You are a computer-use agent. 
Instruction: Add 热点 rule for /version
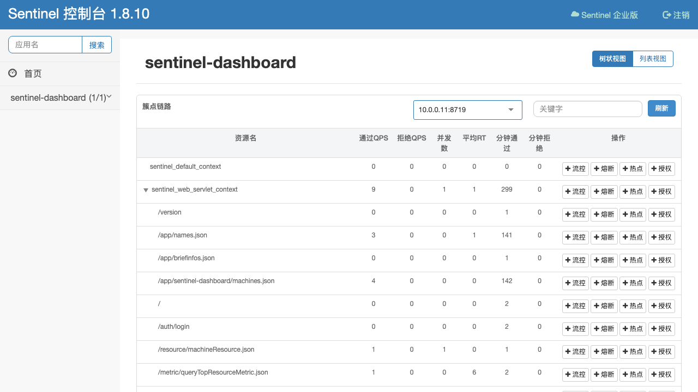[633, 215]
